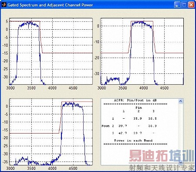Click the top-right spectrum plot
The height and width of the screenshot is (172, 196).
(142, 51)
